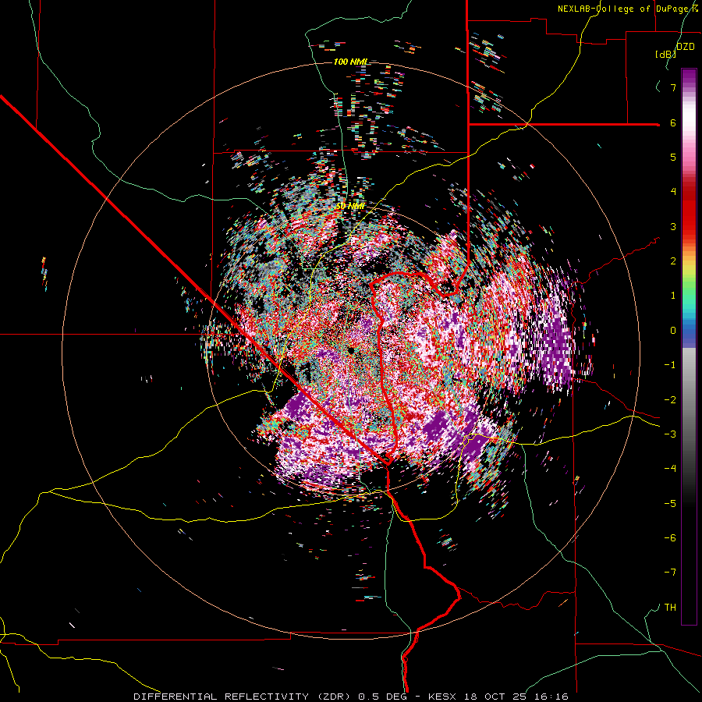Screen dimensions: 702x702
Task: Click the '-2' value on the color scale
Action: [x=670, y=400]
